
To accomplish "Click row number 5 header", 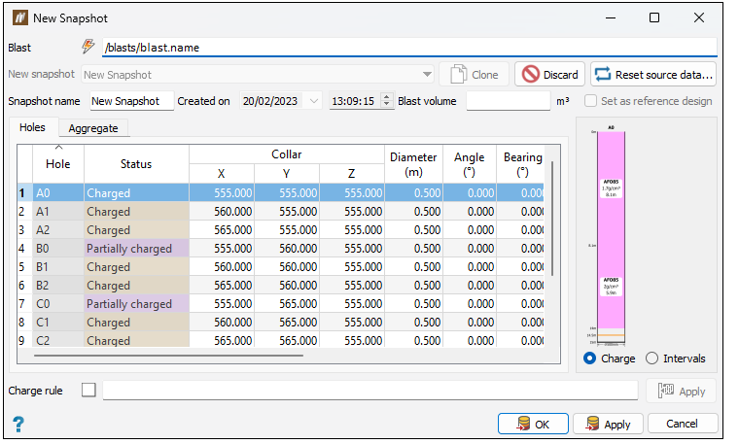I will [24, 267].
